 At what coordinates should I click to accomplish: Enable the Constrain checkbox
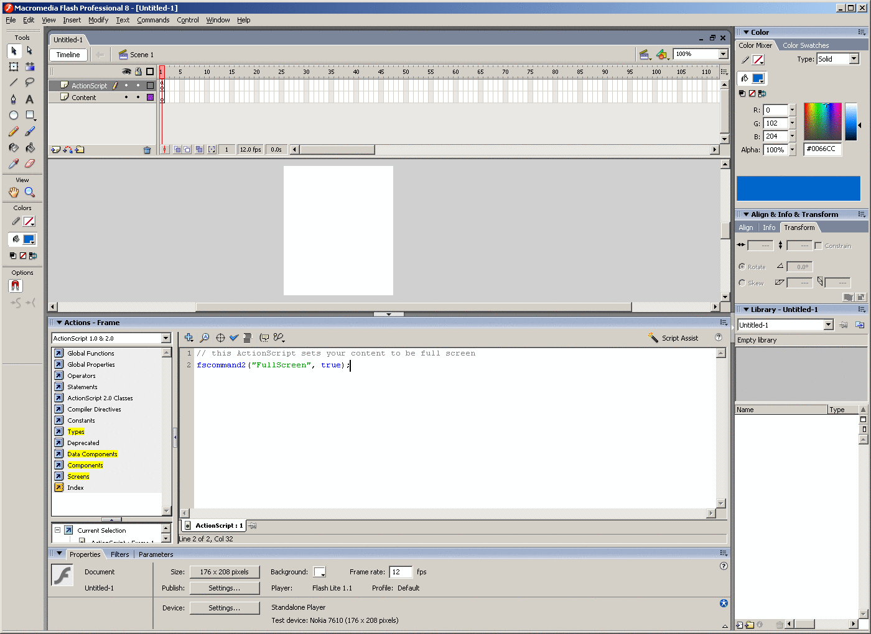click(818, 246)
